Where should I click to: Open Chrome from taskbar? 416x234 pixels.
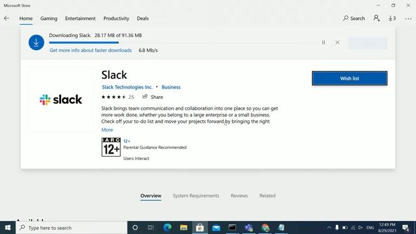pos(265,227)
